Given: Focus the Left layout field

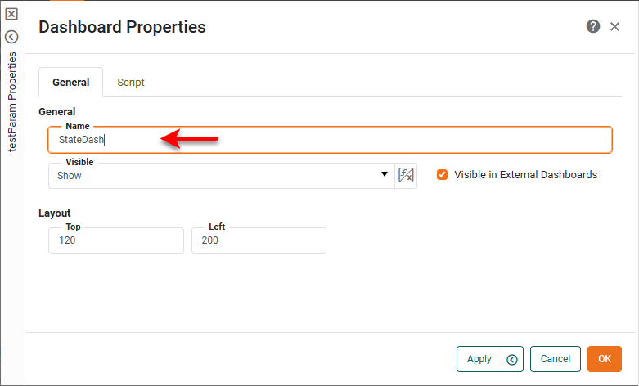Looking at the screenshot, I should (x=259, y=240).
